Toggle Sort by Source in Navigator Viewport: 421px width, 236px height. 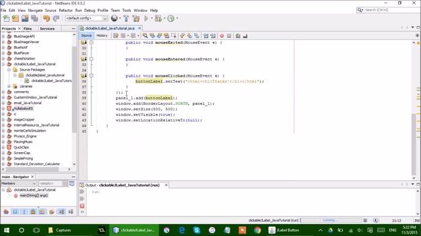(x=71, y=212)
